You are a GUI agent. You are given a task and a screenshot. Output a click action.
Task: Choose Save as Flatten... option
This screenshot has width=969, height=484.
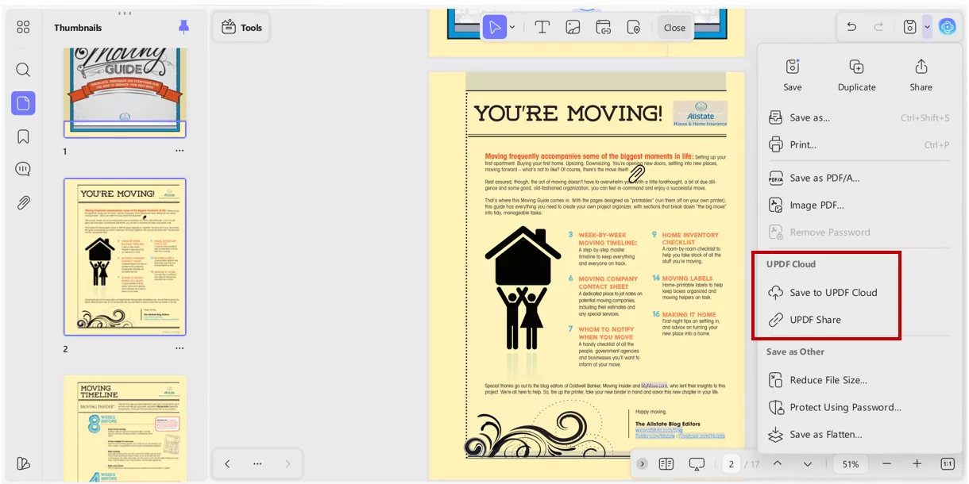coord(859,434)
